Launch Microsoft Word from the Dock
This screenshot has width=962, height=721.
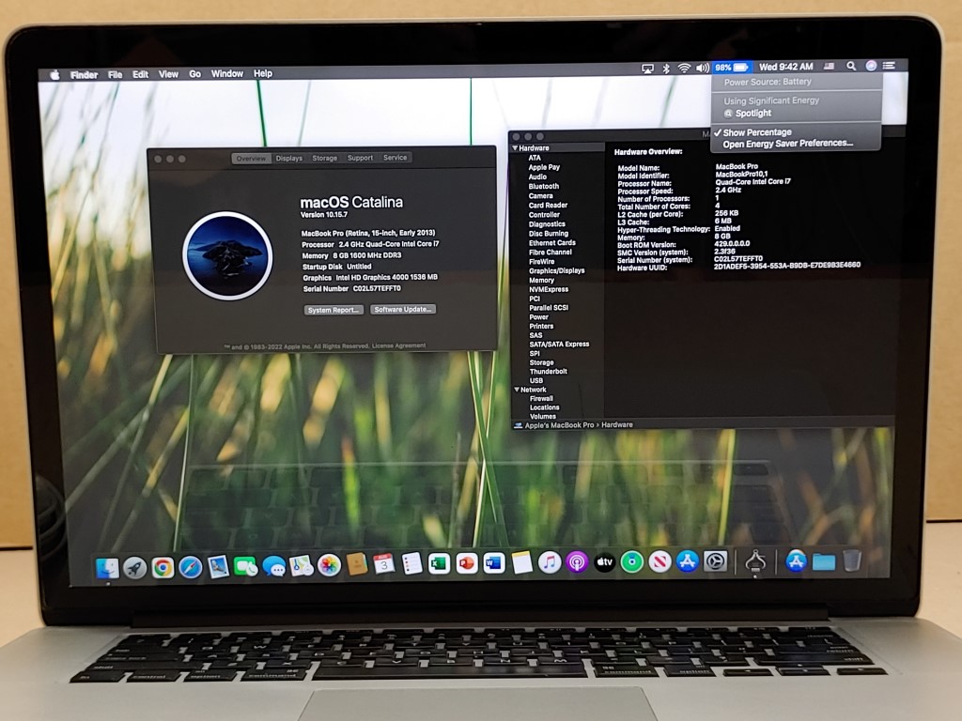pyautogui.click(x=494, y=563)
